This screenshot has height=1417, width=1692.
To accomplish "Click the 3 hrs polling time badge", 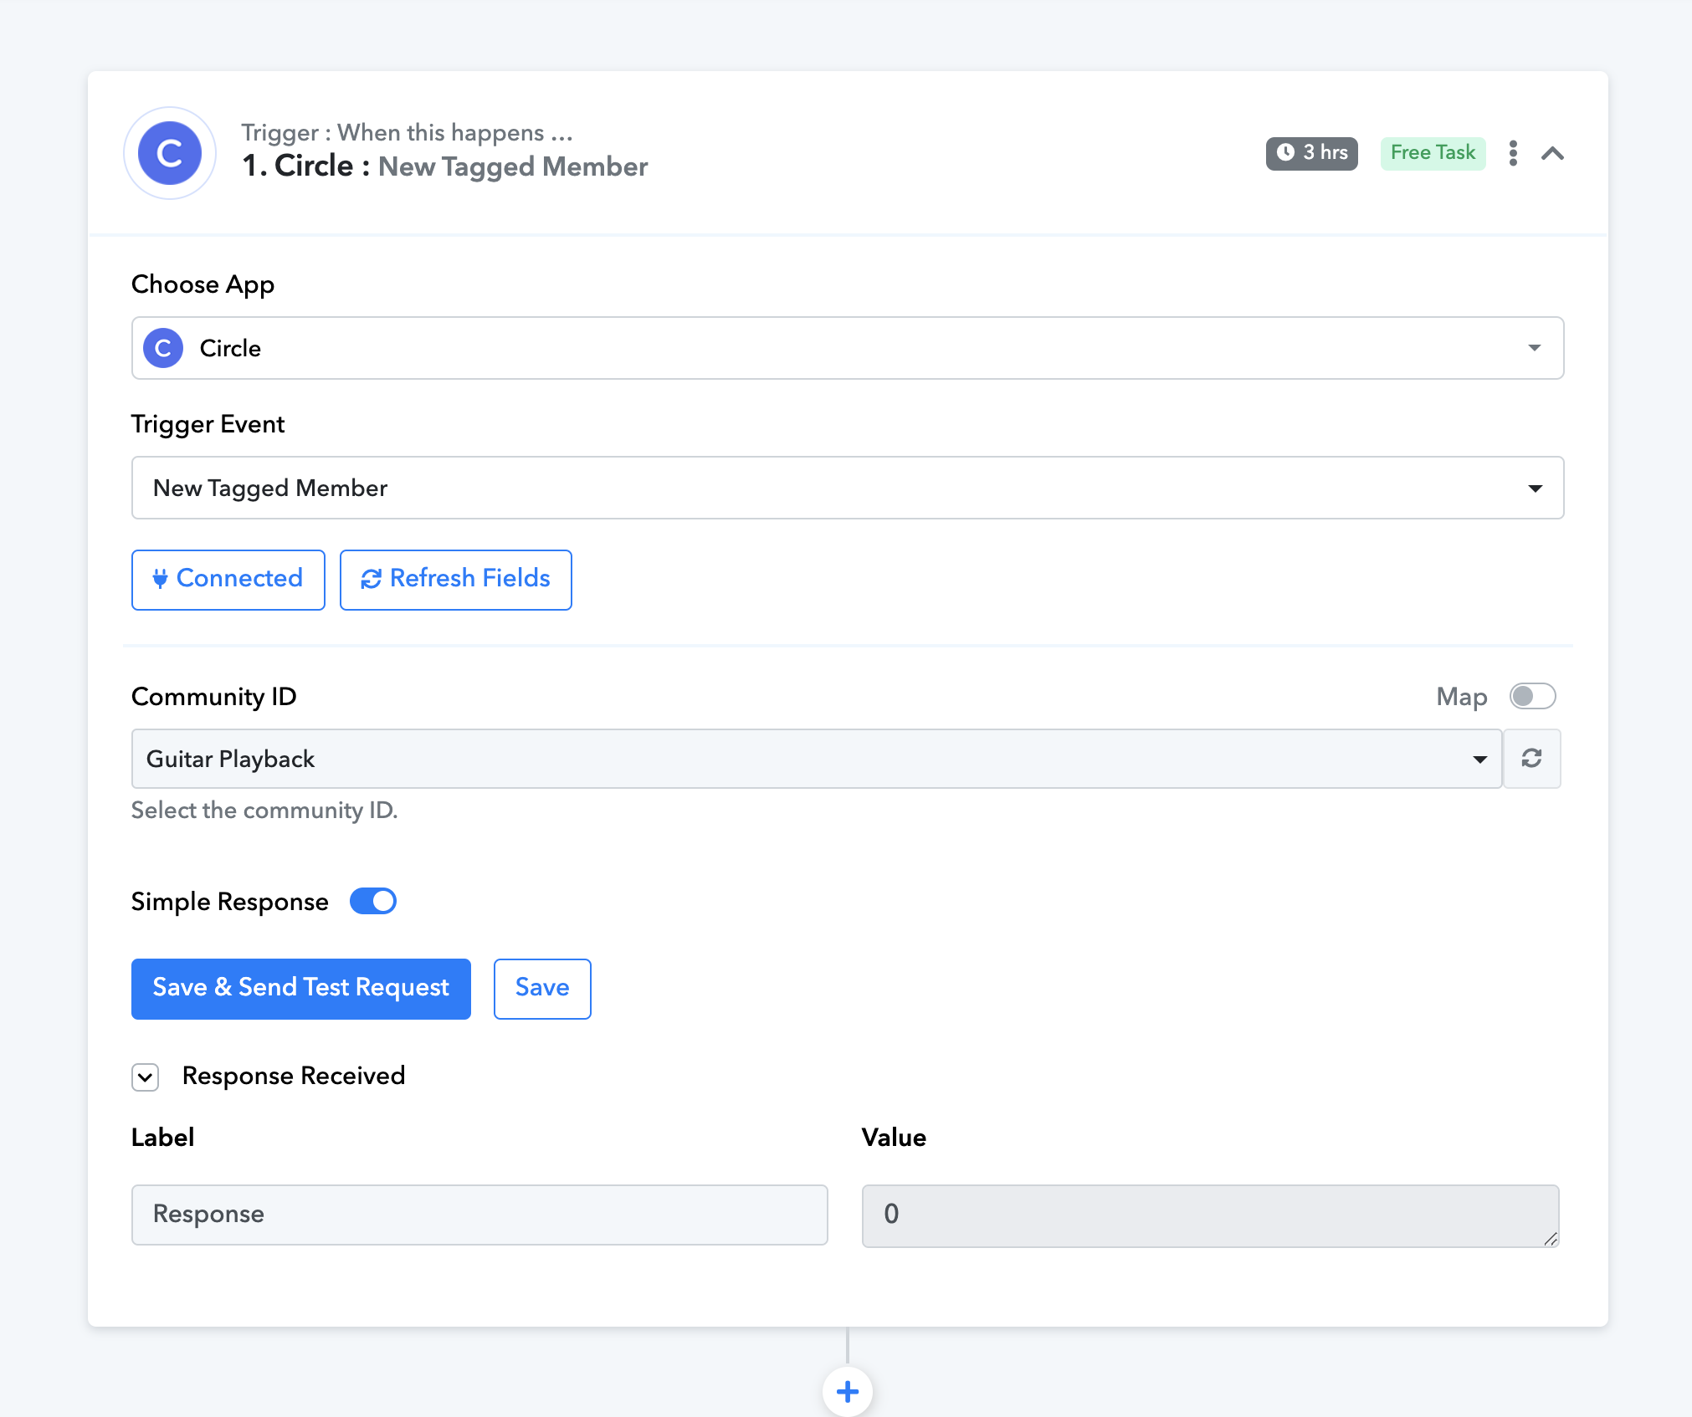I will click(1311, 153).
